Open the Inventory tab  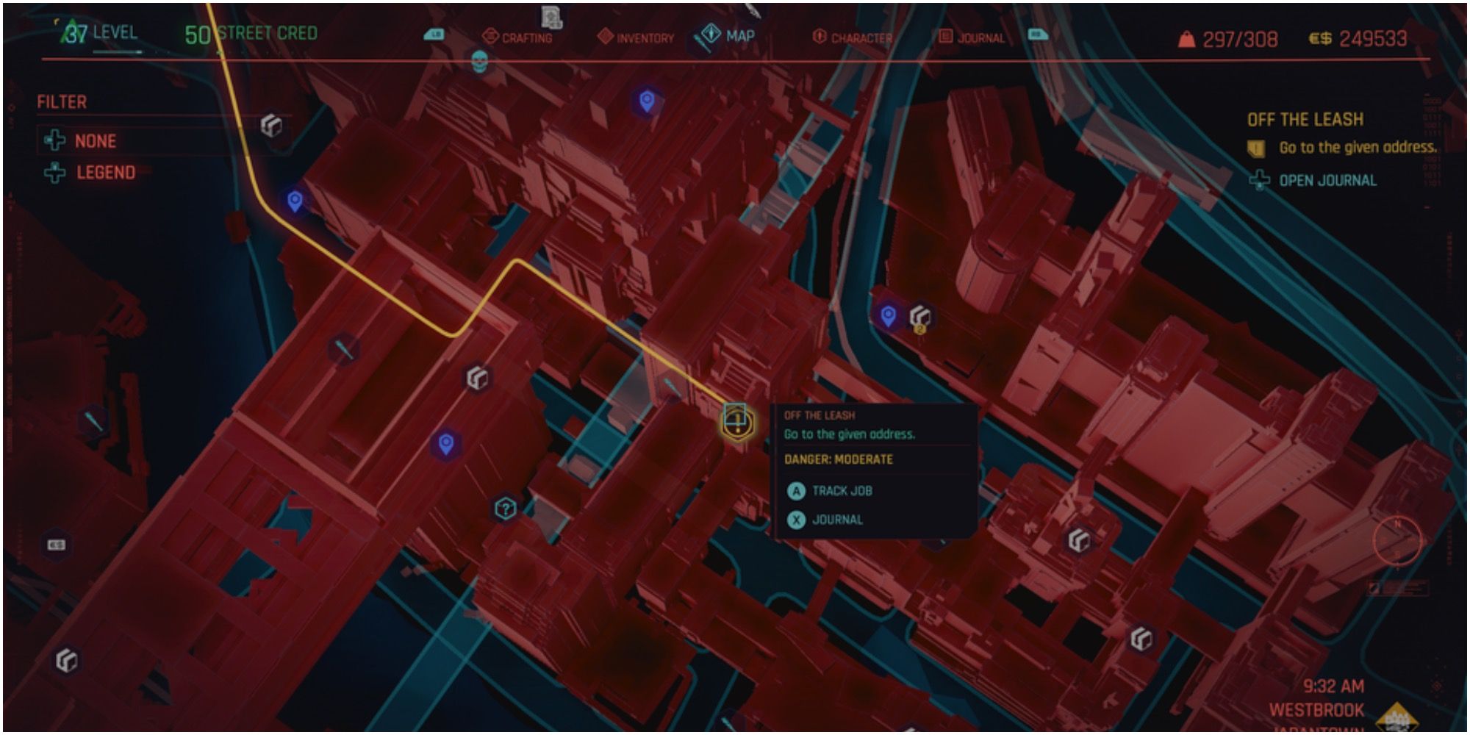click(636, 37)
